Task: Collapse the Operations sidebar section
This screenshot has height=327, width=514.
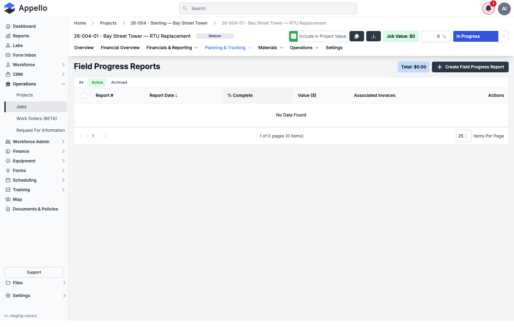Action: (63, 84)
